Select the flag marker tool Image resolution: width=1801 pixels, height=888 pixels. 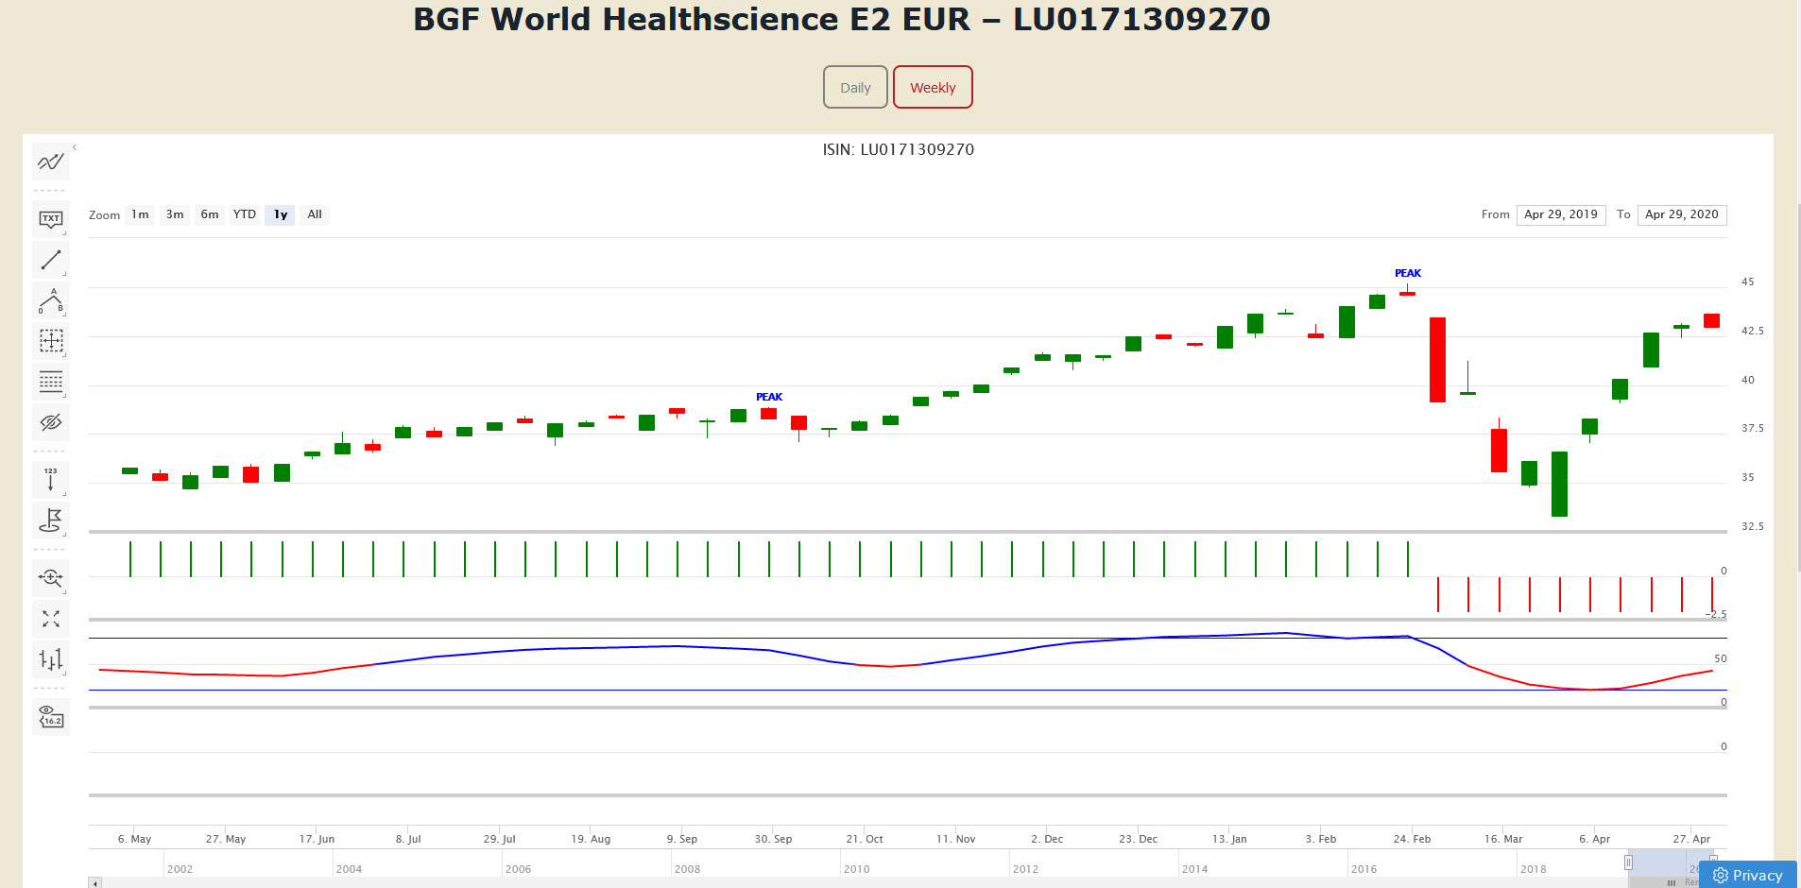(x=50, y=520)
